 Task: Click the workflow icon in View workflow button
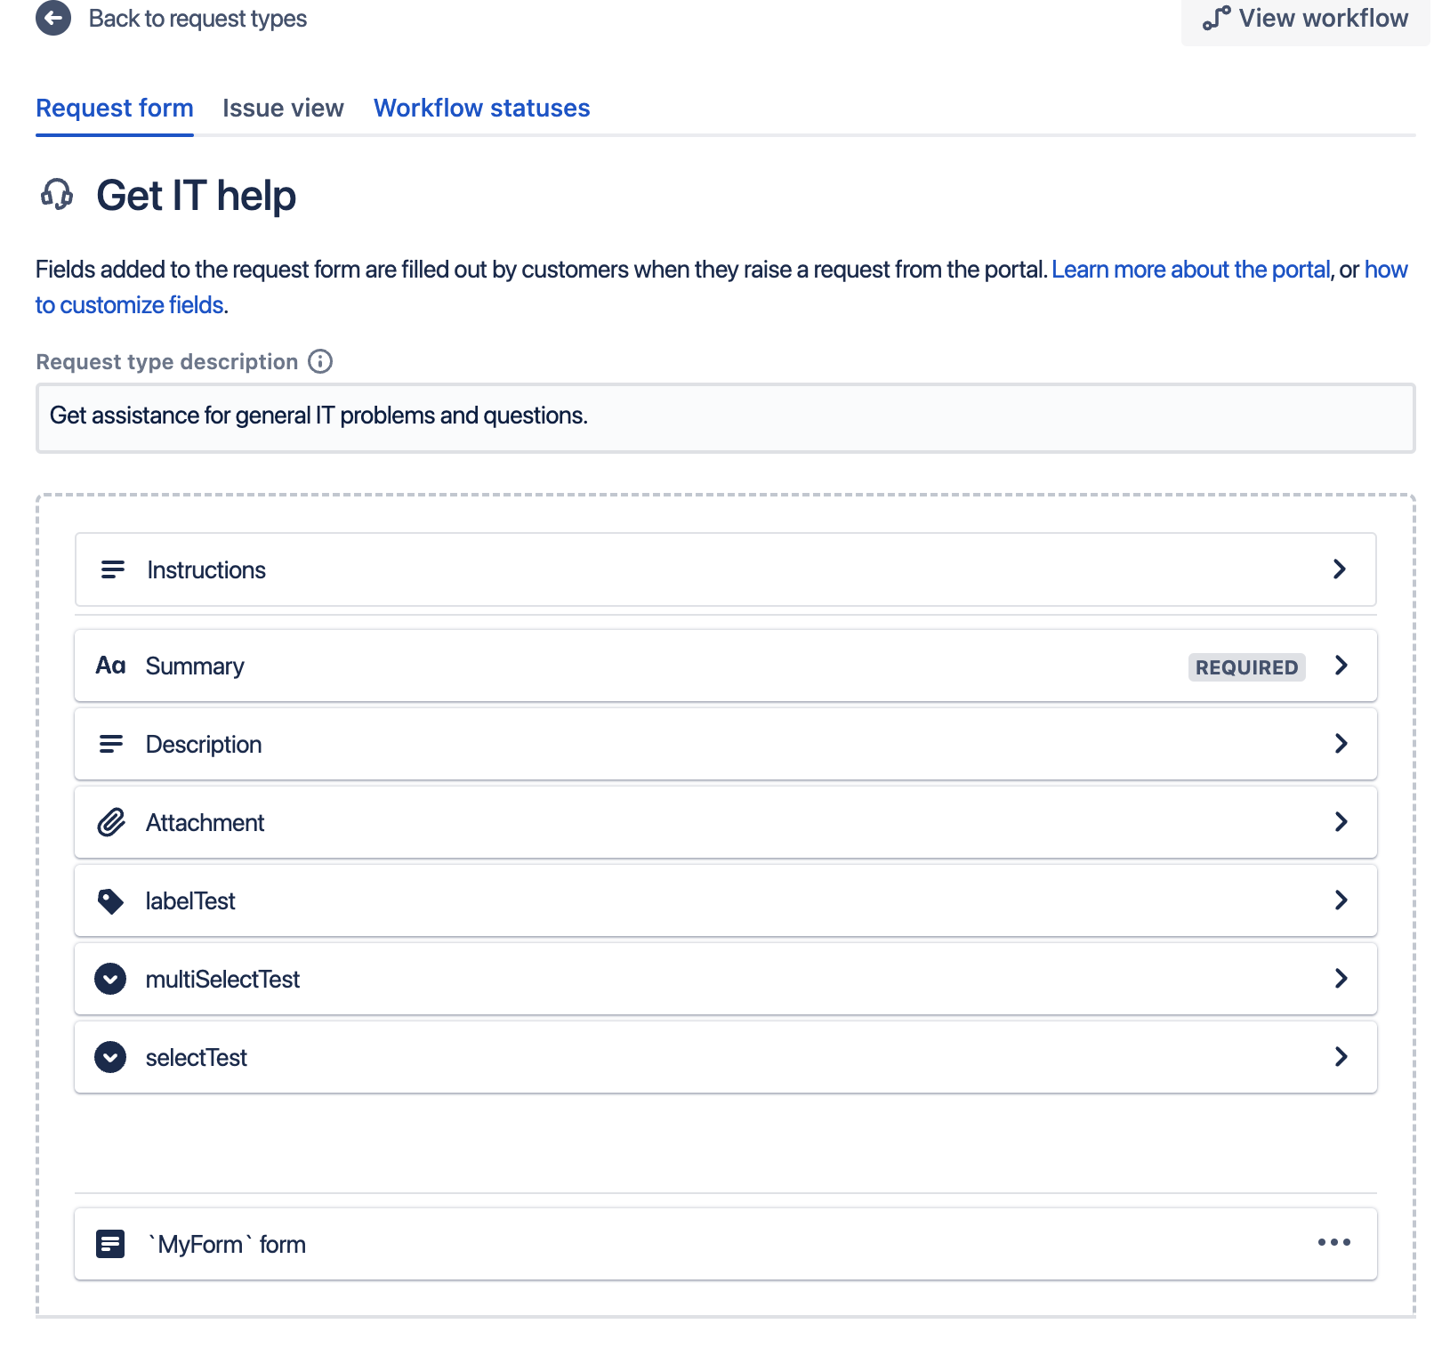(1216, 17)
